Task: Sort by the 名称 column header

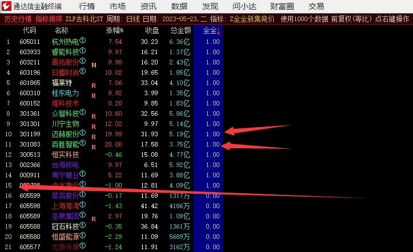Action: [62, 30]
